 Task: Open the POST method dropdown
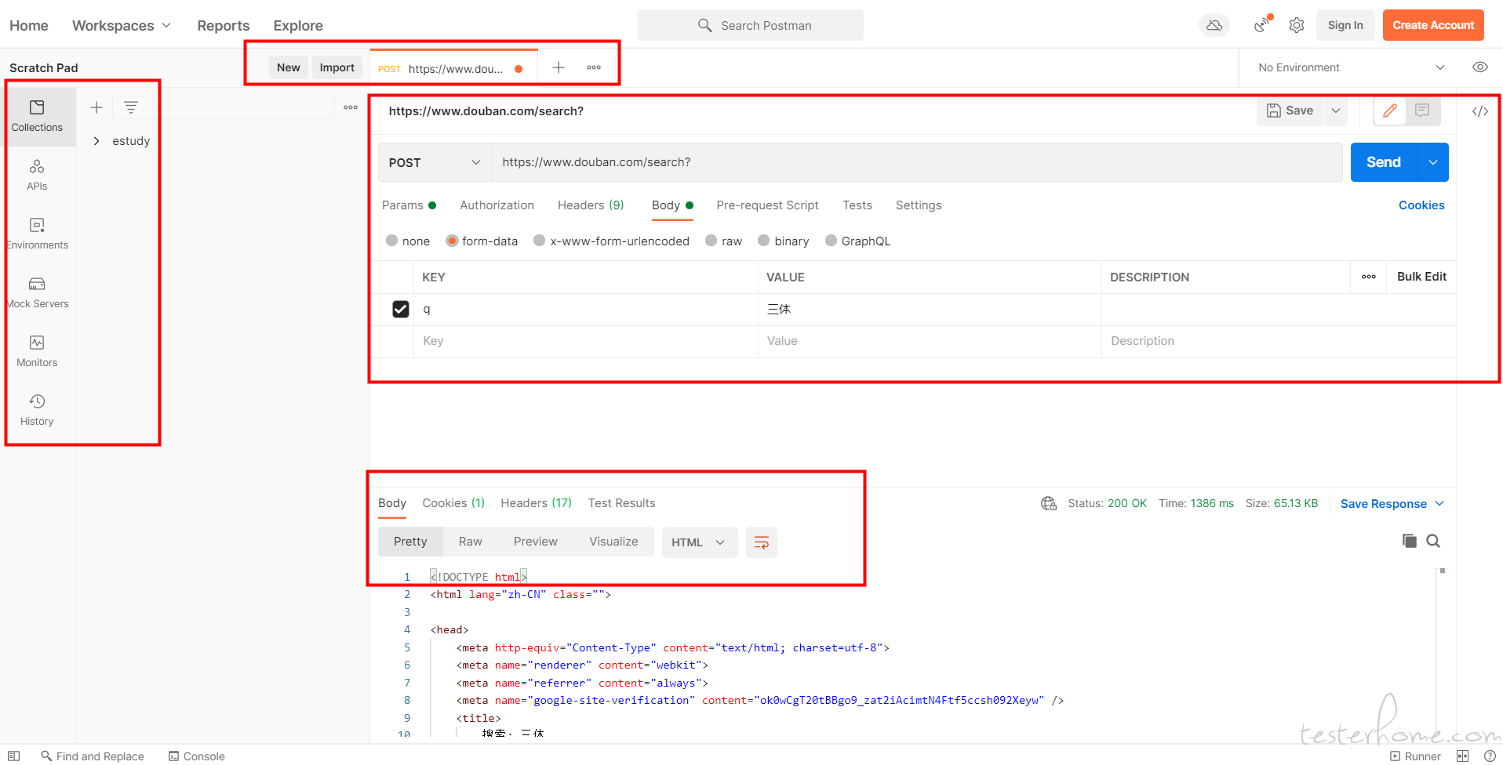pyautogui.click(x=435, y=162)
